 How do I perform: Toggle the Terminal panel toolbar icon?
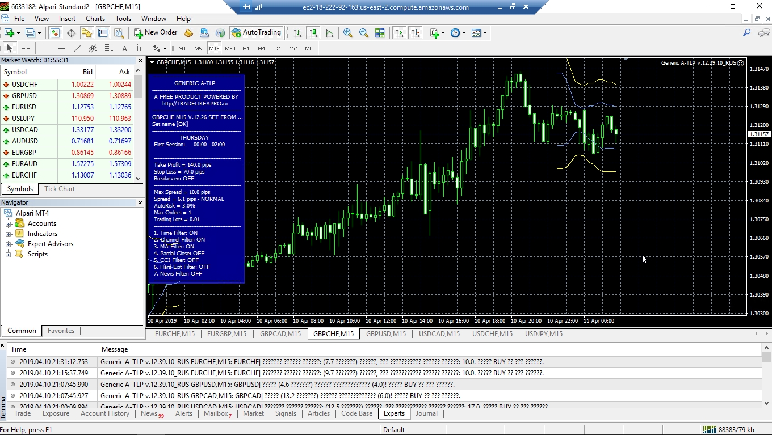tap(103, 33)
